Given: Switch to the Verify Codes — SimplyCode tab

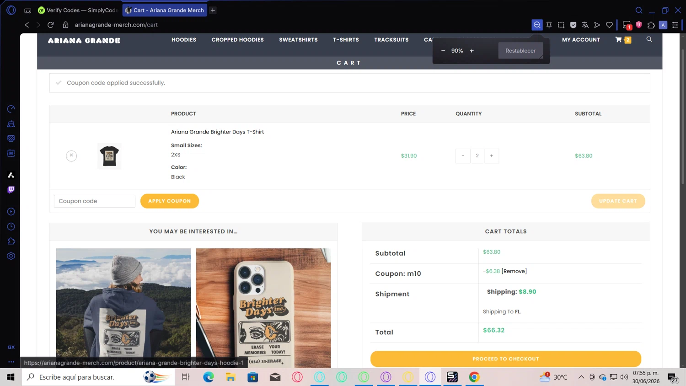Looking at the screenshot, I should point(78,10).
